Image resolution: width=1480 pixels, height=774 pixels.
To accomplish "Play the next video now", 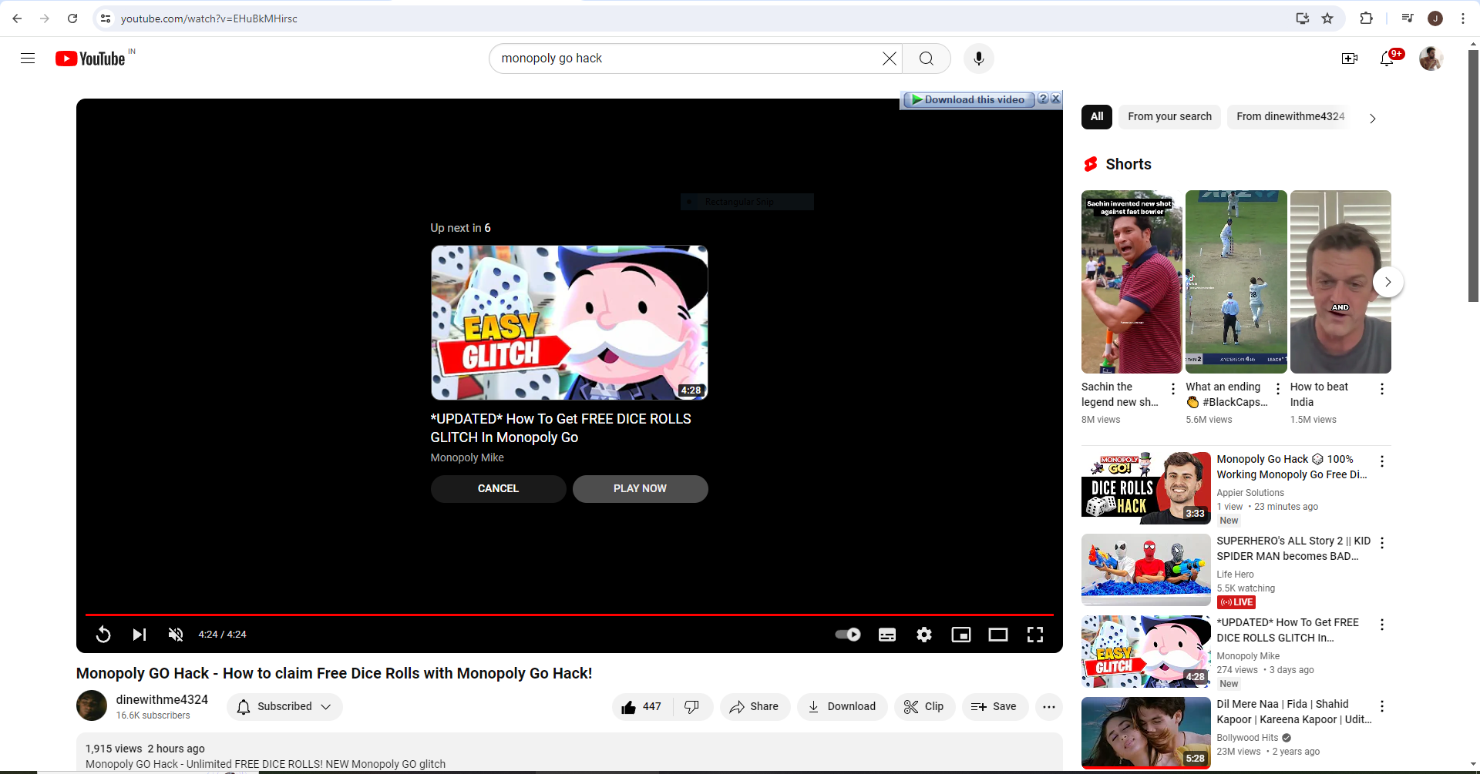I will [640, 489].
